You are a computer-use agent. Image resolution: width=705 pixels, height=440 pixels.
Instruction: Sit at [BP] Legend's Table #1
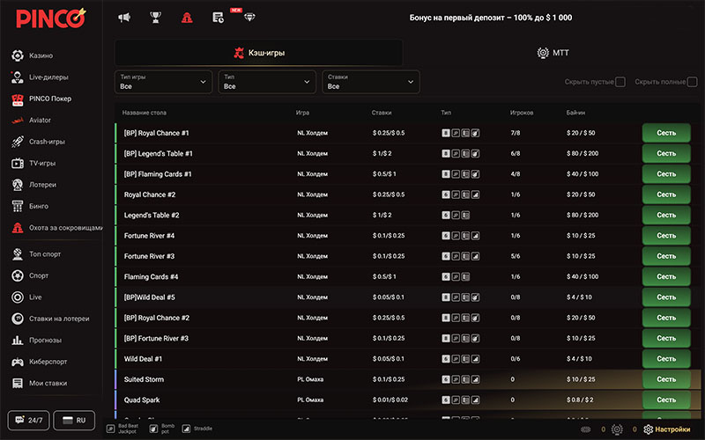pyautogui.click(x=666, y=153)
